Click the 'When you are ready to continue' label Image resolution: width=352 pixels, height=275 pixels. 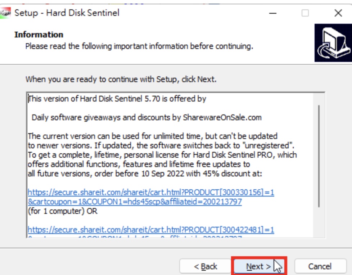point(121,79)
